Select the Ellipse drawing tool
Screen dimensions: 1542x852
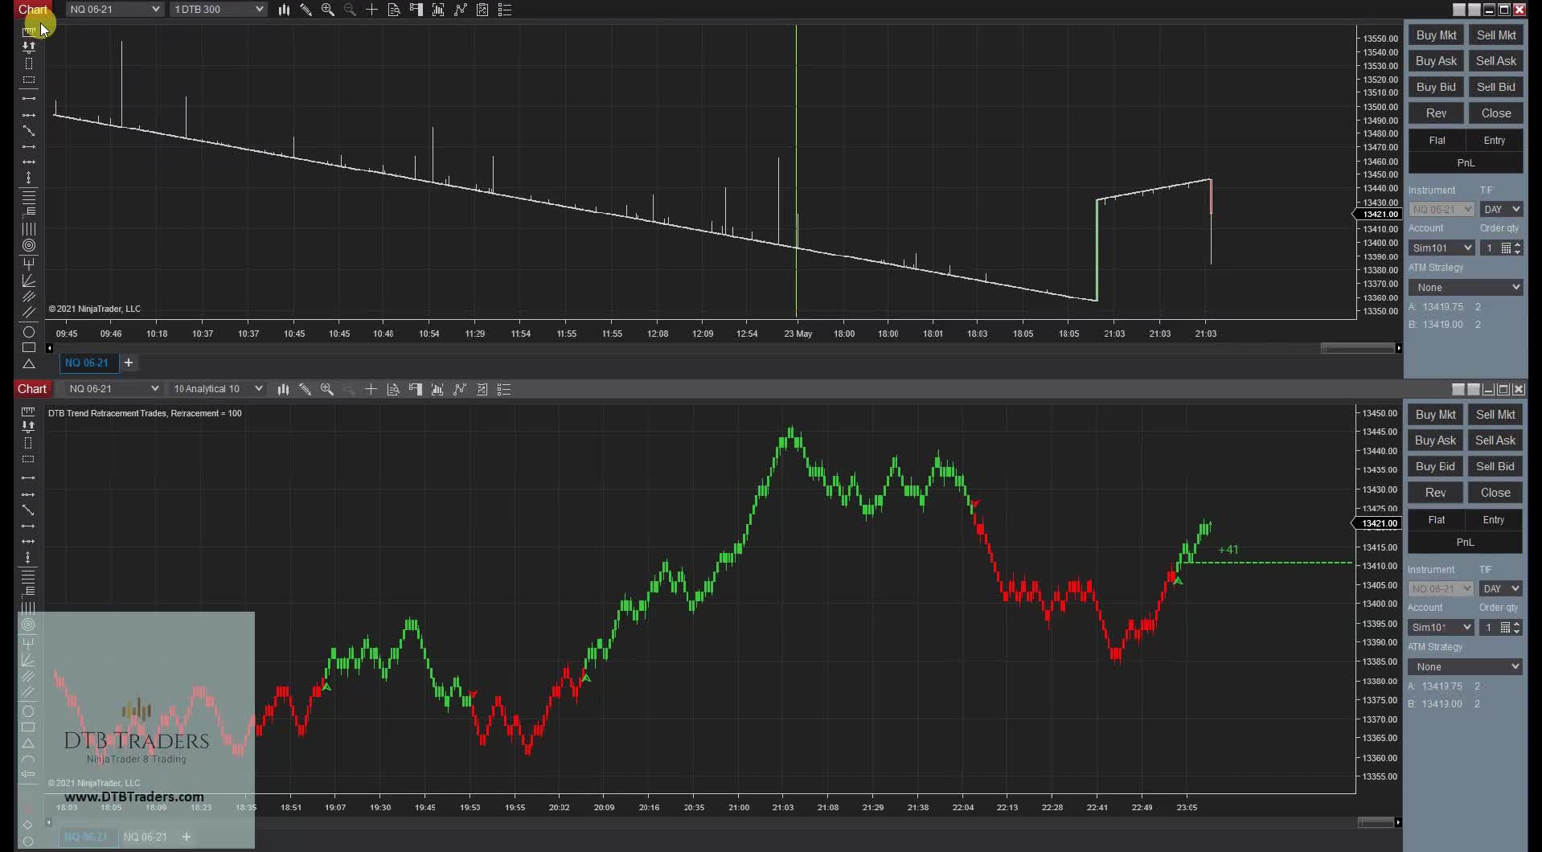tap(28, 332)
